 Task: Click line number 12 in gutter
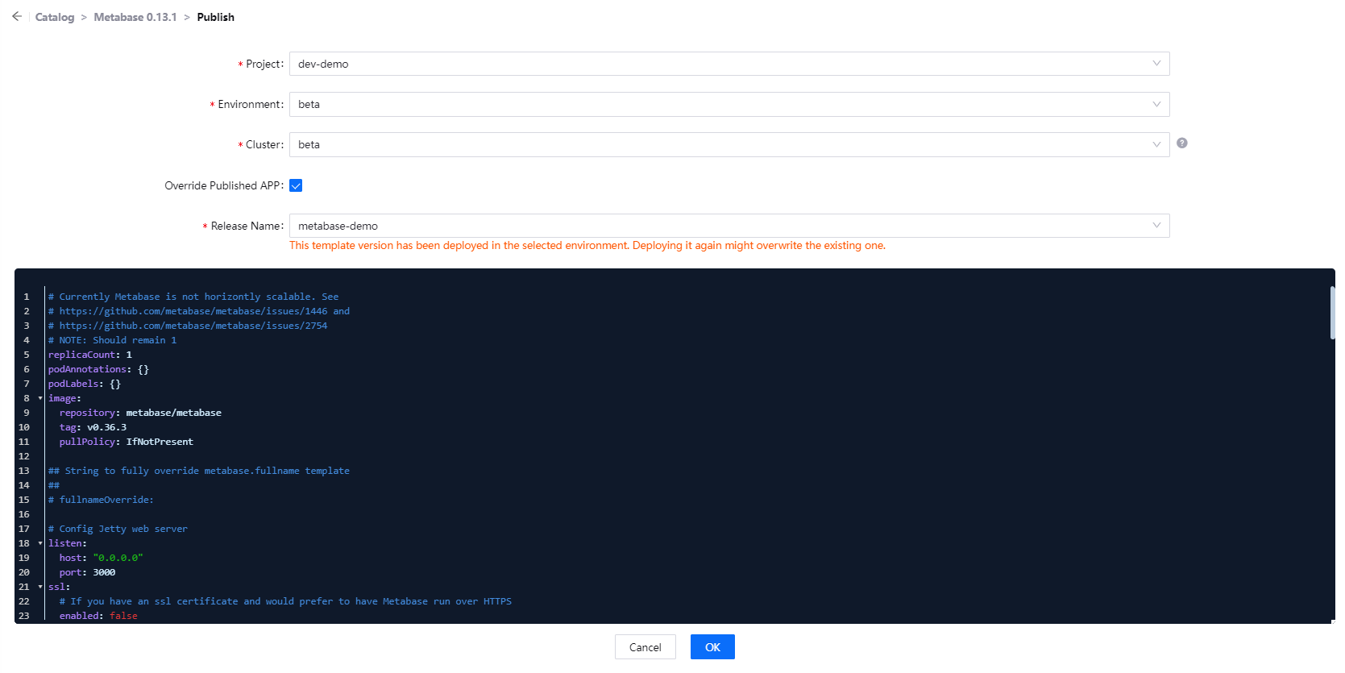pos(24,456)
